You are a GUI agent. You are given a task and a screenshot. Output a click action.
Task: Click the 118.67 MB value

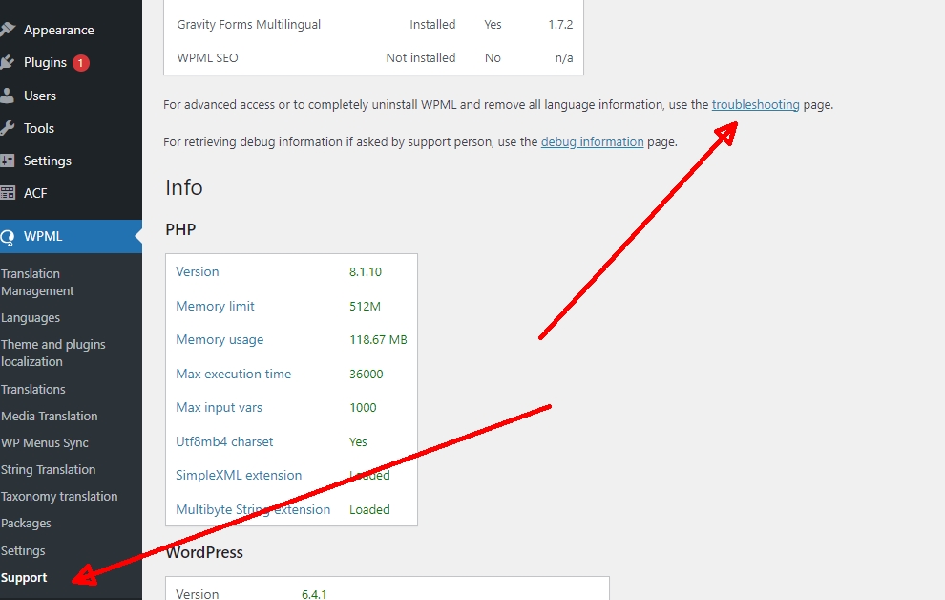[378, 339]
